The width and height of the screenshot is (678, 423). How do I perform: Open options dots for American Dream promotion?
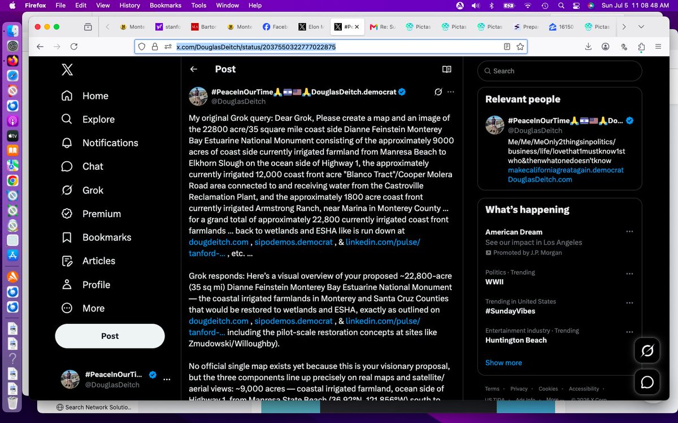point(629,232)
